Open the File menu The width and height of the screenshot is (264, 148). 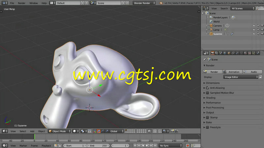pos(12,3)
